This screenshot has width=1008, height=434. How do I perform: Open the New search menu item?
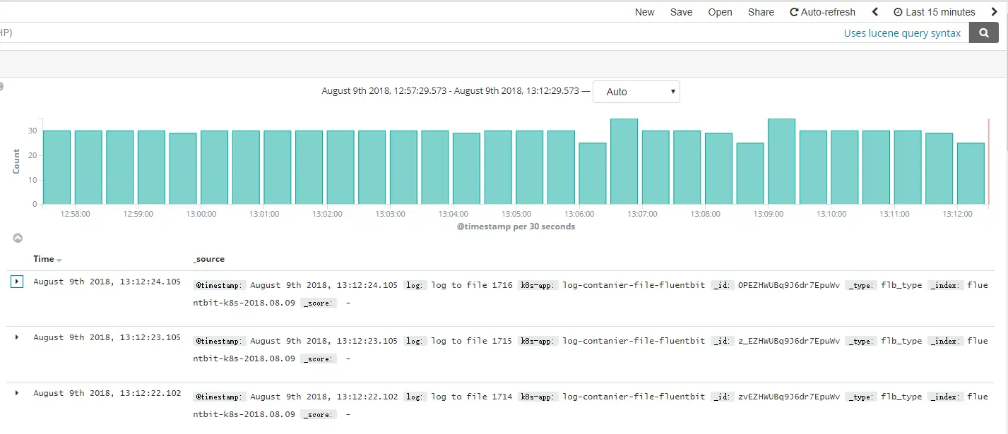[644, 12]
